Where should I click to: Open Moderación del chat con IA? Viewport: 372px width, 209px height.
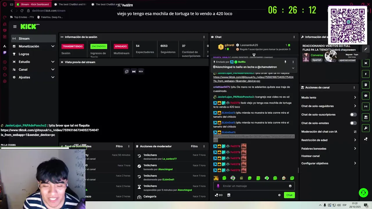329,132
